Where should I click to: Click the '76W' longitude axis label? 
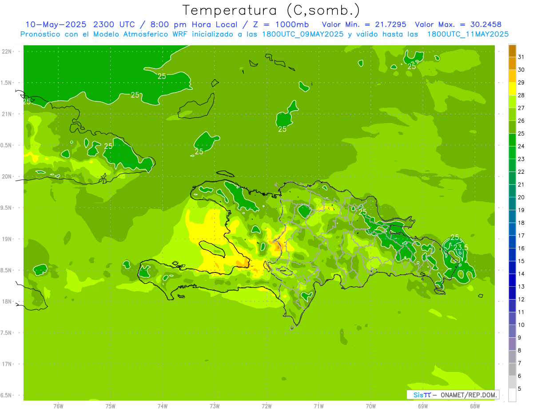click(x=58, y=406)
